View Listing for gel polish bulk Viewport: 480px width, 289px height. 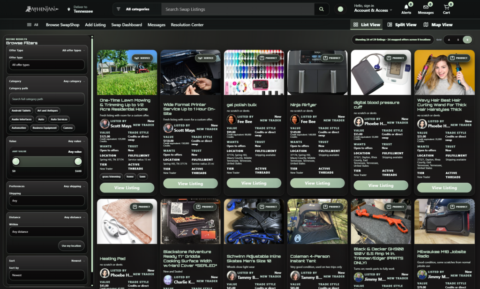pyautogui.click(x=254, y=183)
